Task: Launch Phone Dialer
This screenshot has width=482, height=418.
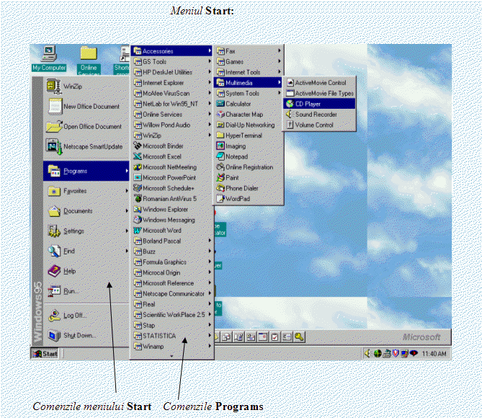Action: coord(249,188)
